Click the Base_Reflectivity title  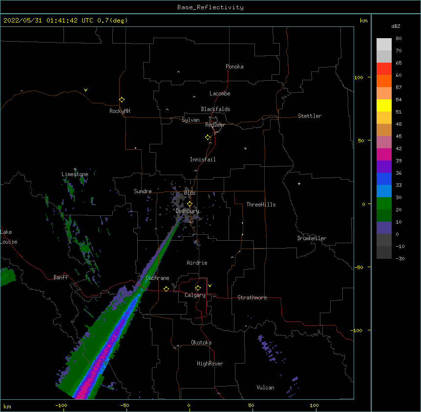(210, 7)
